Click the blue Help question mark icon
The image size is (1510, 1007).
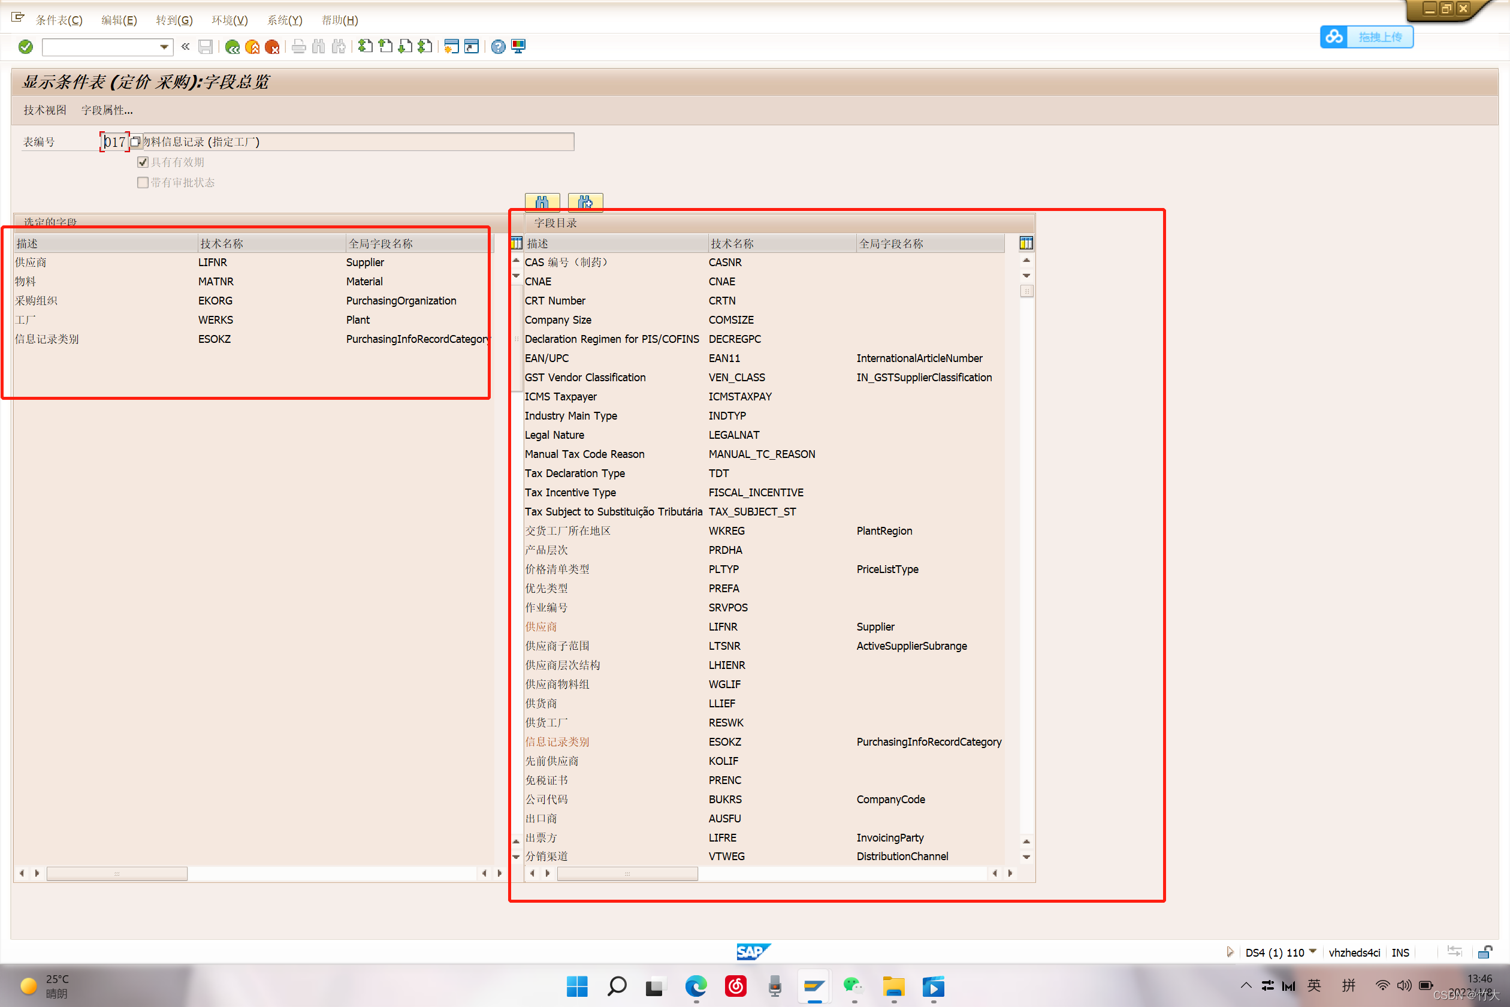point(497,47)
